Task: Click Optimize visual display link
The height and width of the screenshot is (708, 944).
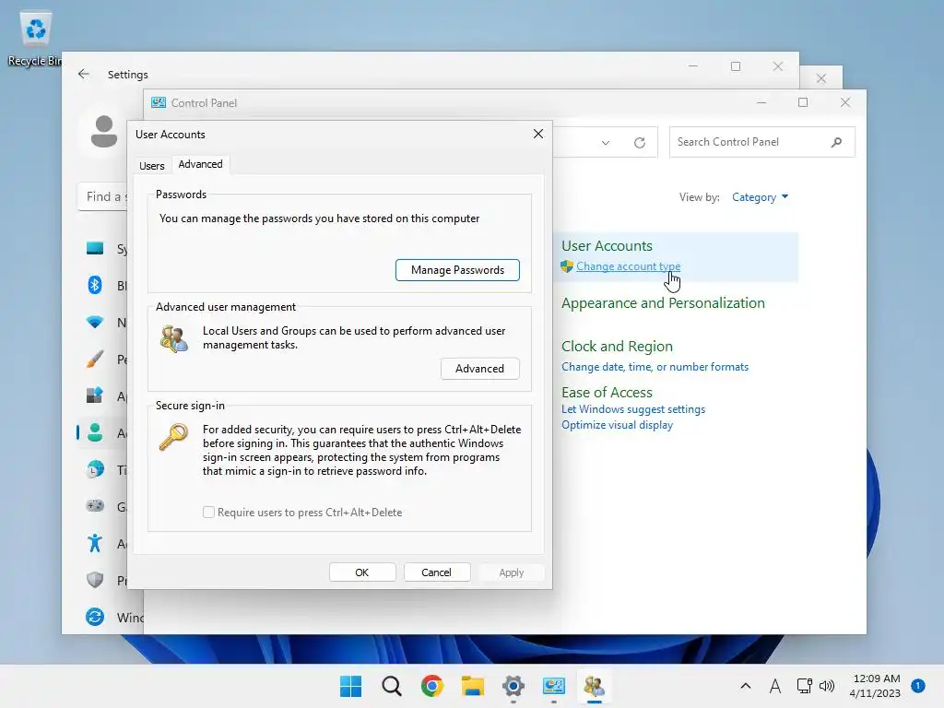Action: pos(617,424)
